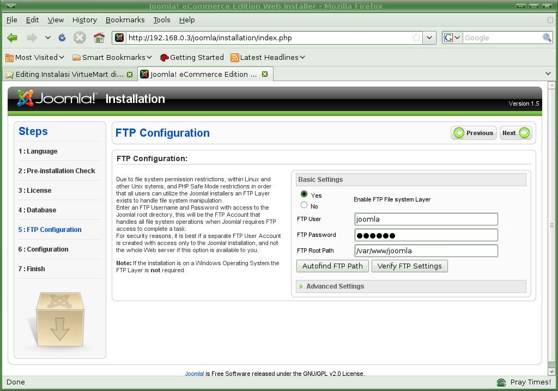
Task: Expand the Latest Headlines feed
Action: point(268,57)
